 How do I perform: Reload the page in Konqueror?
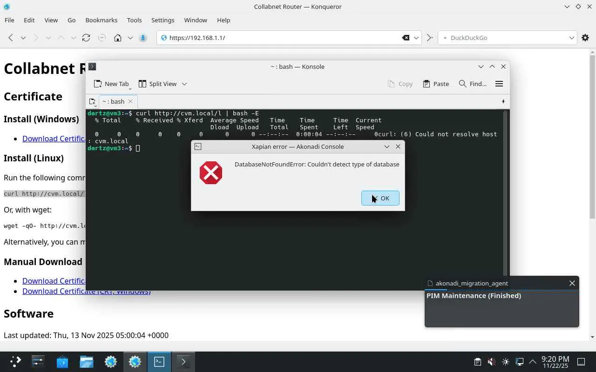point(86,38)
